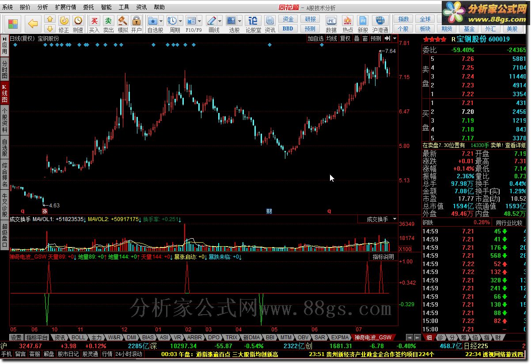The width and height of the screenshot is (531, 364).
Task: Select the 画线 pencil drawing tool
Action: point(212,20)
